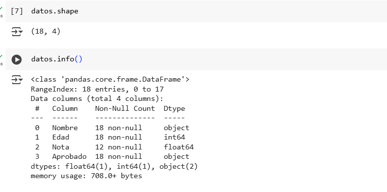Click the RangeIndex entries line
387x192 pixels.
(x=97, y=89)
